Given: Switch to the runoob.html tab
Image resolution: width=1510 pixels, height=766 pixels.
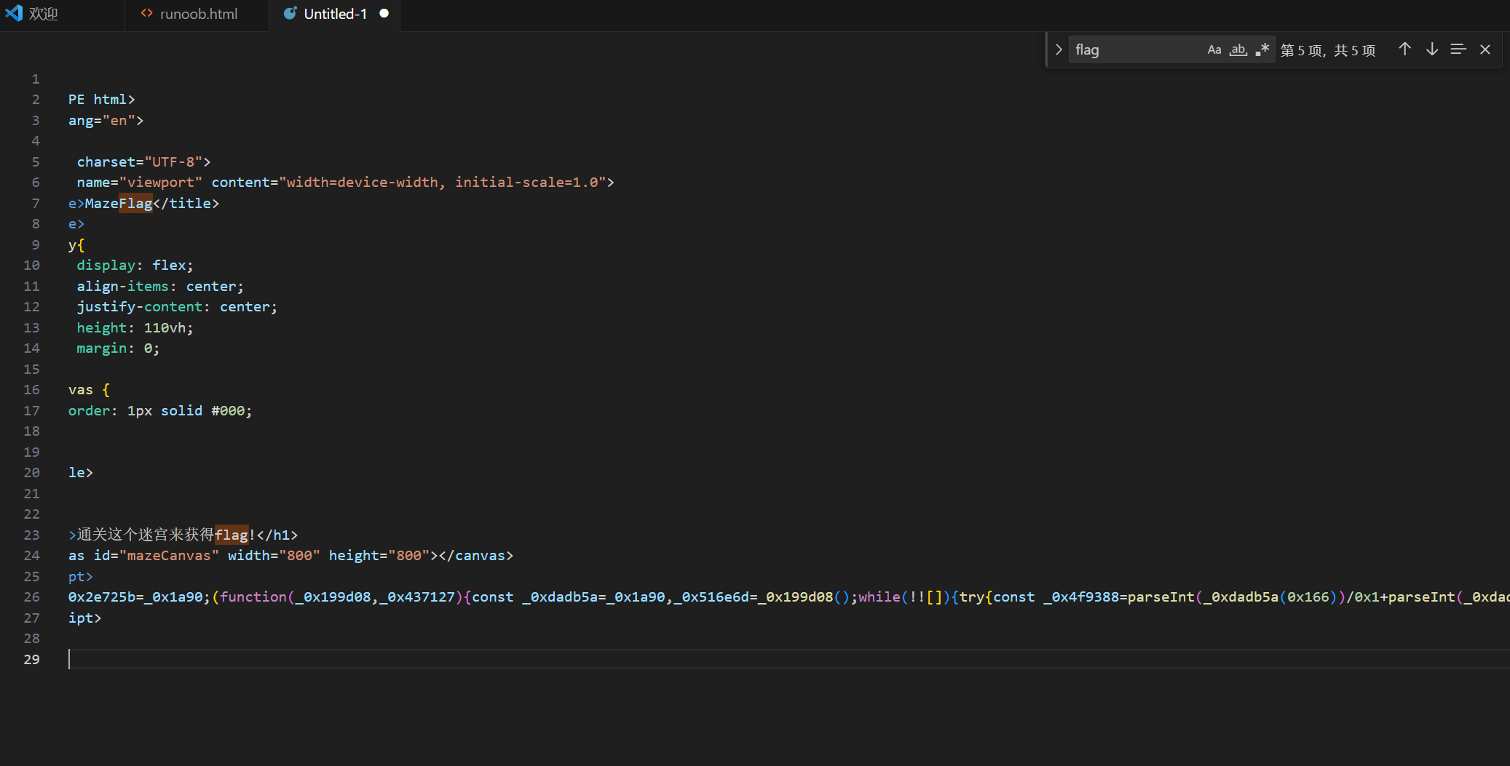Looking at the screenshot, I should (198, 14).
